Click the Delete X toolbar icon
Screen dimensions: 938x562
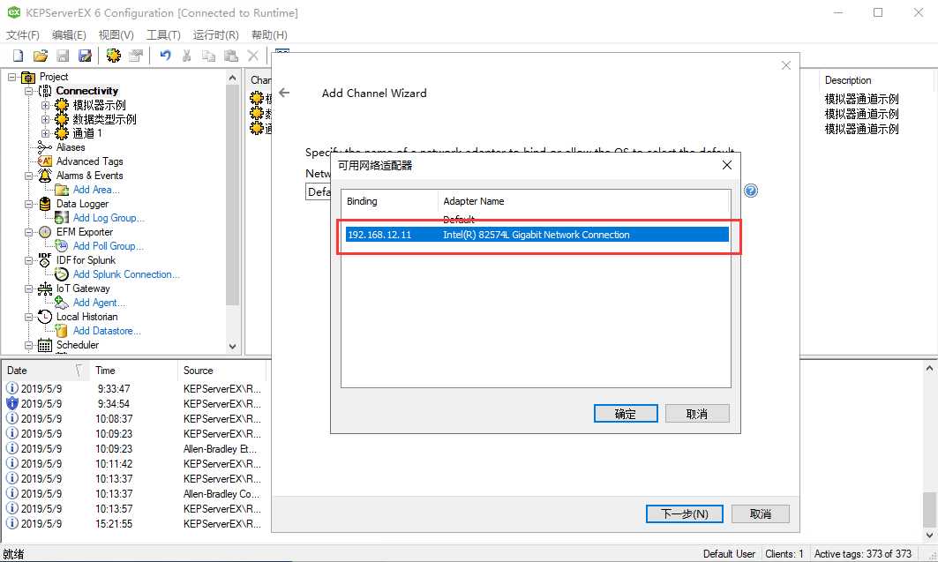[x=253, y=56]
